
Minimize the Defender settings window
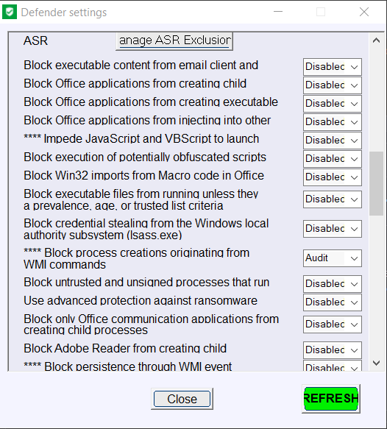(278, 12)
